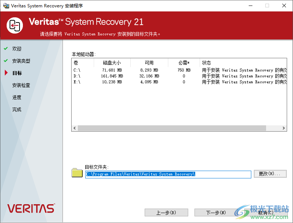Click the Veritas System Recovery logo circle
This screenshot has height=223, width=293.
coord(15,25)
